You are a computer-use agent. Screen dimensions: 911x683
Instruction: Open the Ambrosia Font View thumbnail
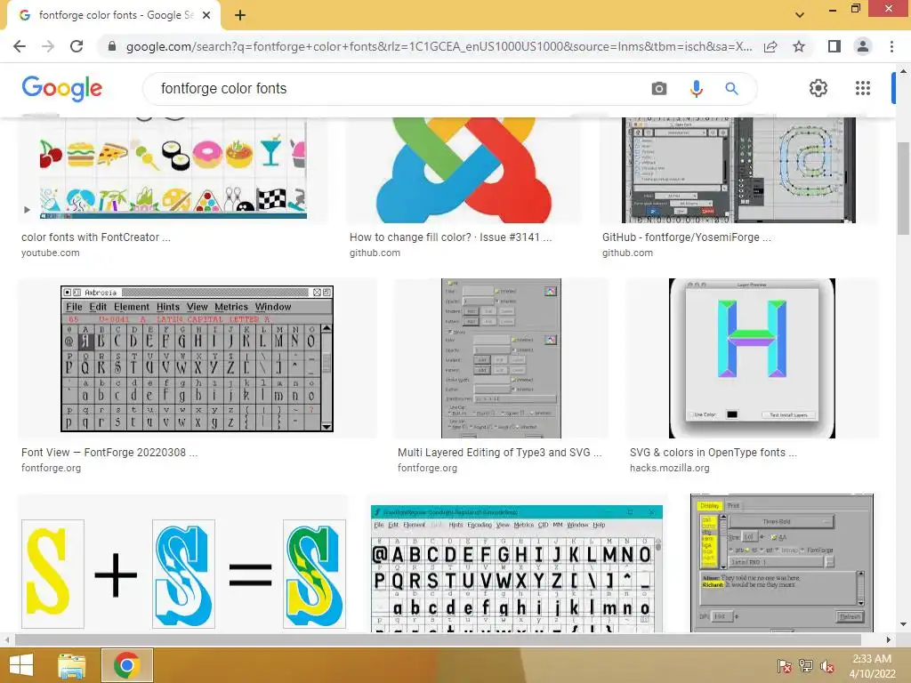[197, 358]
